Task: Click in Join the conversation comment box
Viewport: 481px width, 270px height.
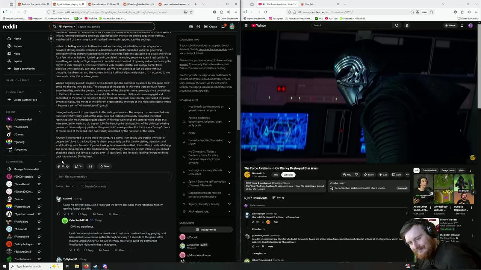Action: (113, 177)
